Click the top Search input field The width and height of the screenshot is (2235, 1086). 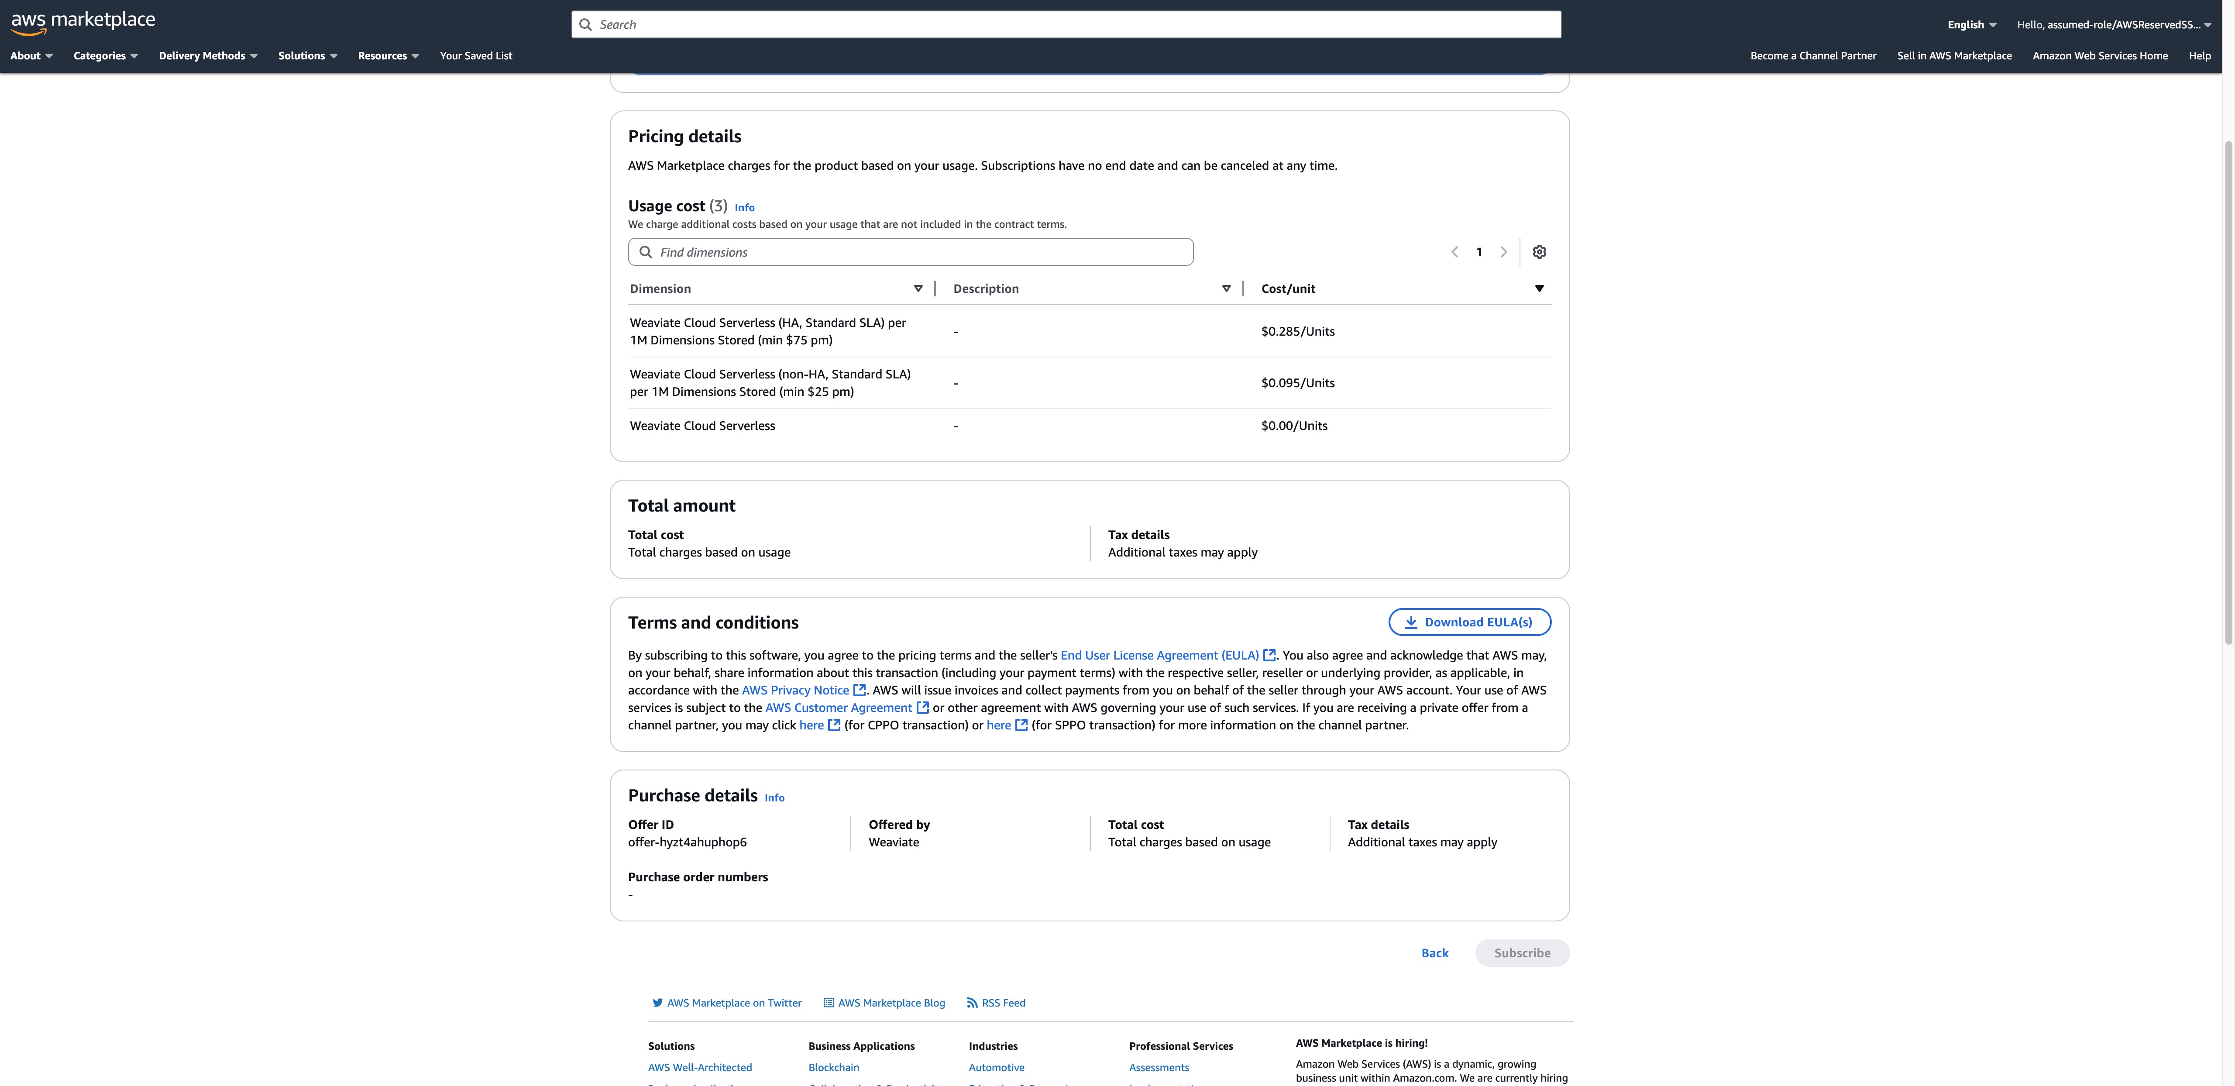(x=1066, y=24)
